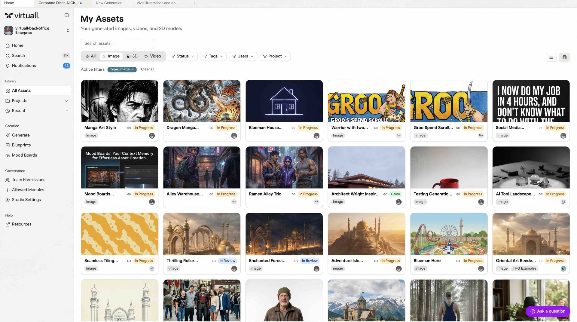This screenshot has width=577, height=322.
Task: Click the THG Examples tag
Action: pos(524,268)
